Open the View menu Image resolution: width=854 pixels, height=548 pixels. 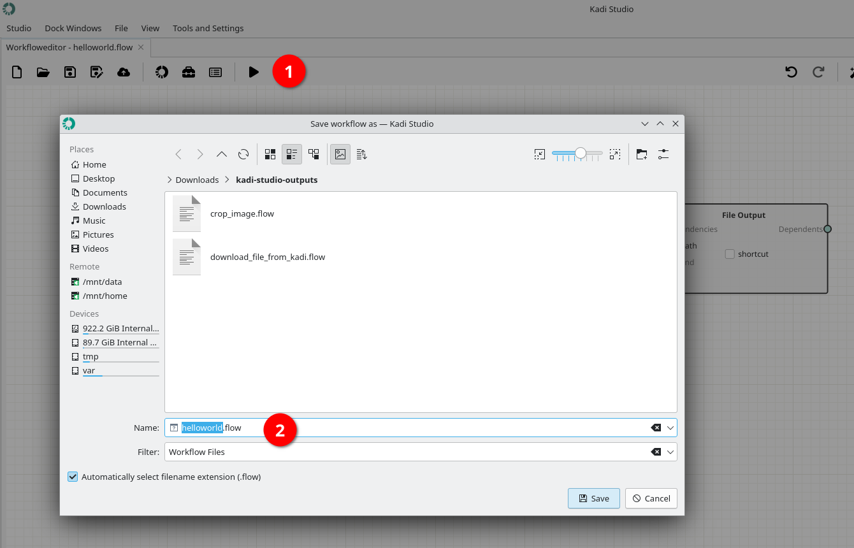coord(150,28)
